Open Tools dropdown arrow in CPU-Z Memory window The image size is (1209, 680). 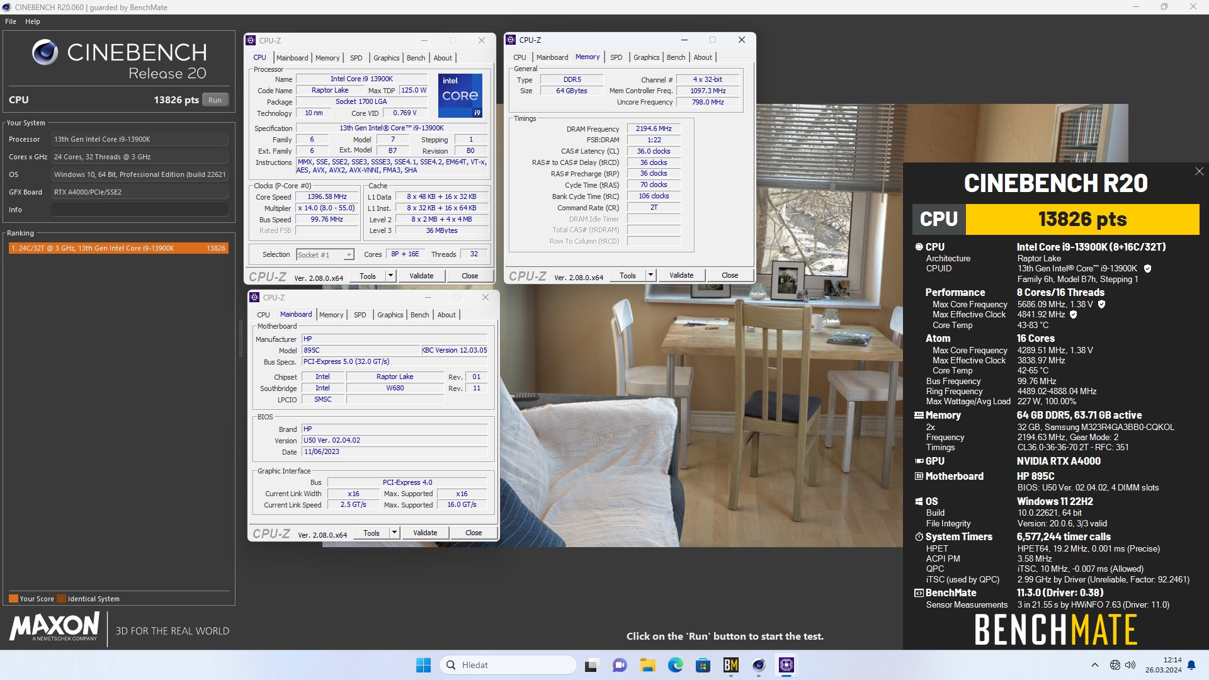point(650,275)
